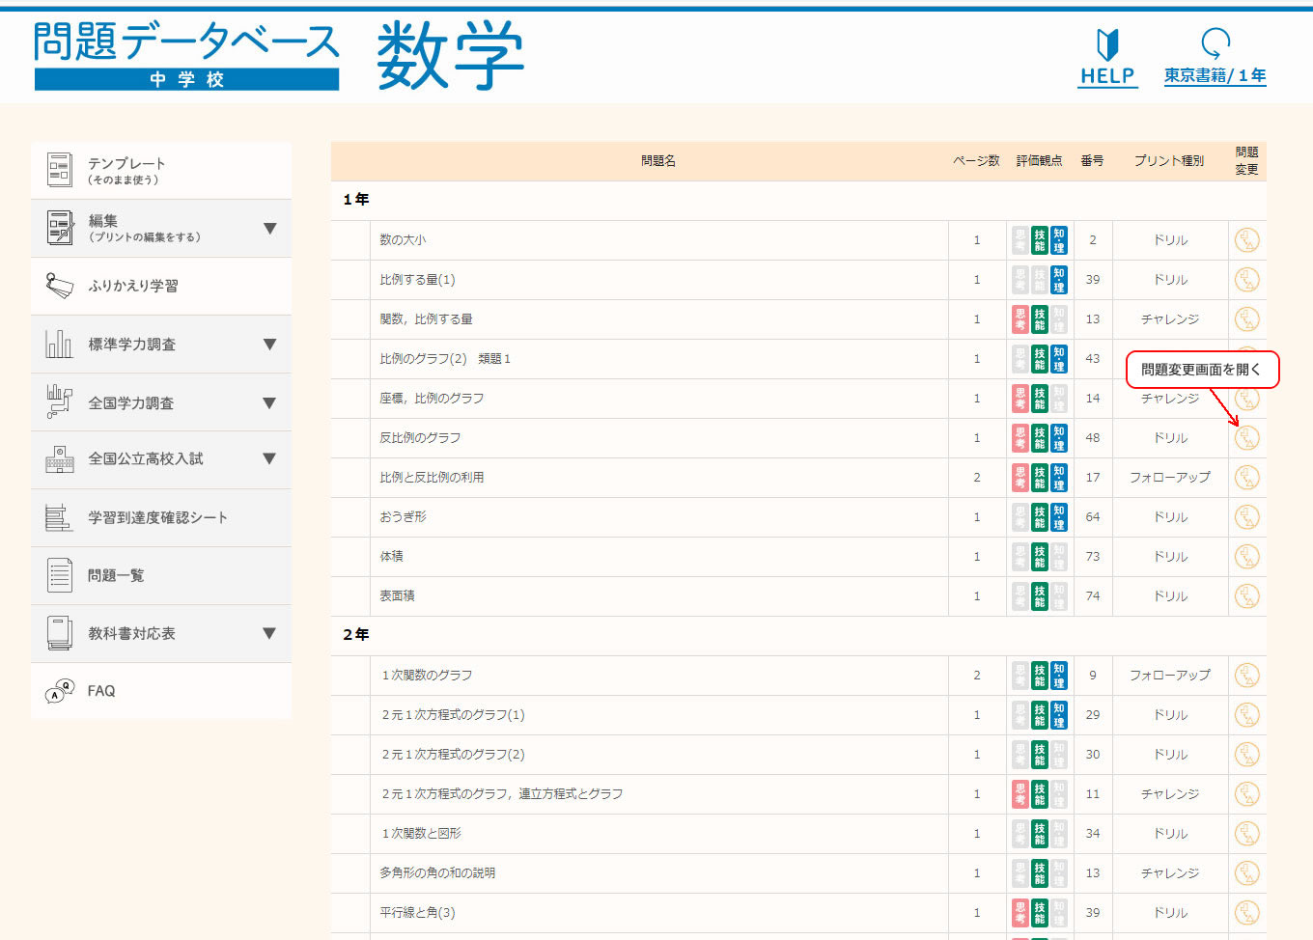The image size is (1313, 940).
Task: Open problem change for ２元１次方程式のグラフ(1)
Action: (x=1247, y=715)
